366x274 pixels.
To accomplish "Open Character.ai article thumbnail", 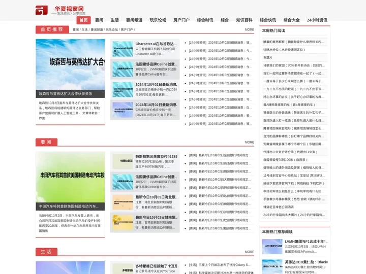I will (123, 49).
